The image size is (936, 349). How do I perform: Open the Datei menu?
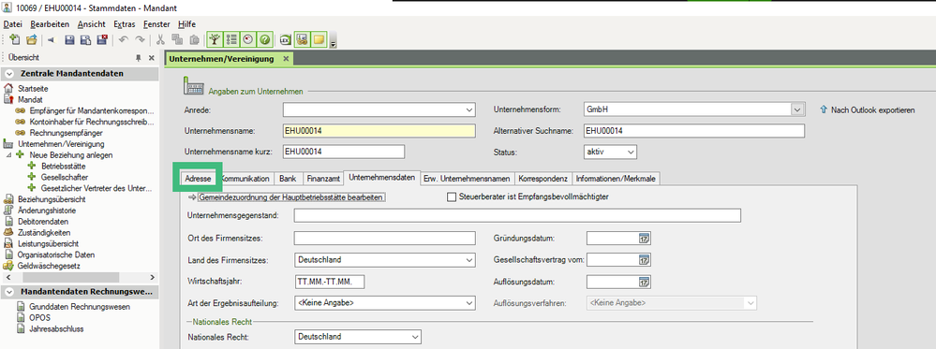(12, 24)
